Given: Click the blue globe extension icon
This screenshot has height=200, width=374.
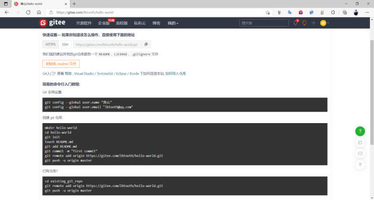Looking at the screenshot, I should tap(311, 13).
